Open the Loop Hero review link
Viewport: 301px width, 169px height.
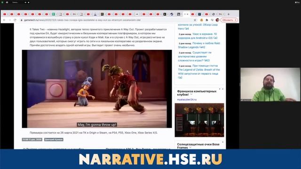pyautogui.click(x=198, y=26)
